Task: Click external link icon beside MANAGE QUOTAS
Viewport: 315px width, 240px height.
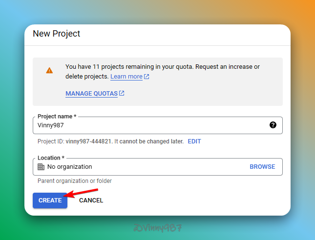Action: pyautogui.click(x=122, y=93)
